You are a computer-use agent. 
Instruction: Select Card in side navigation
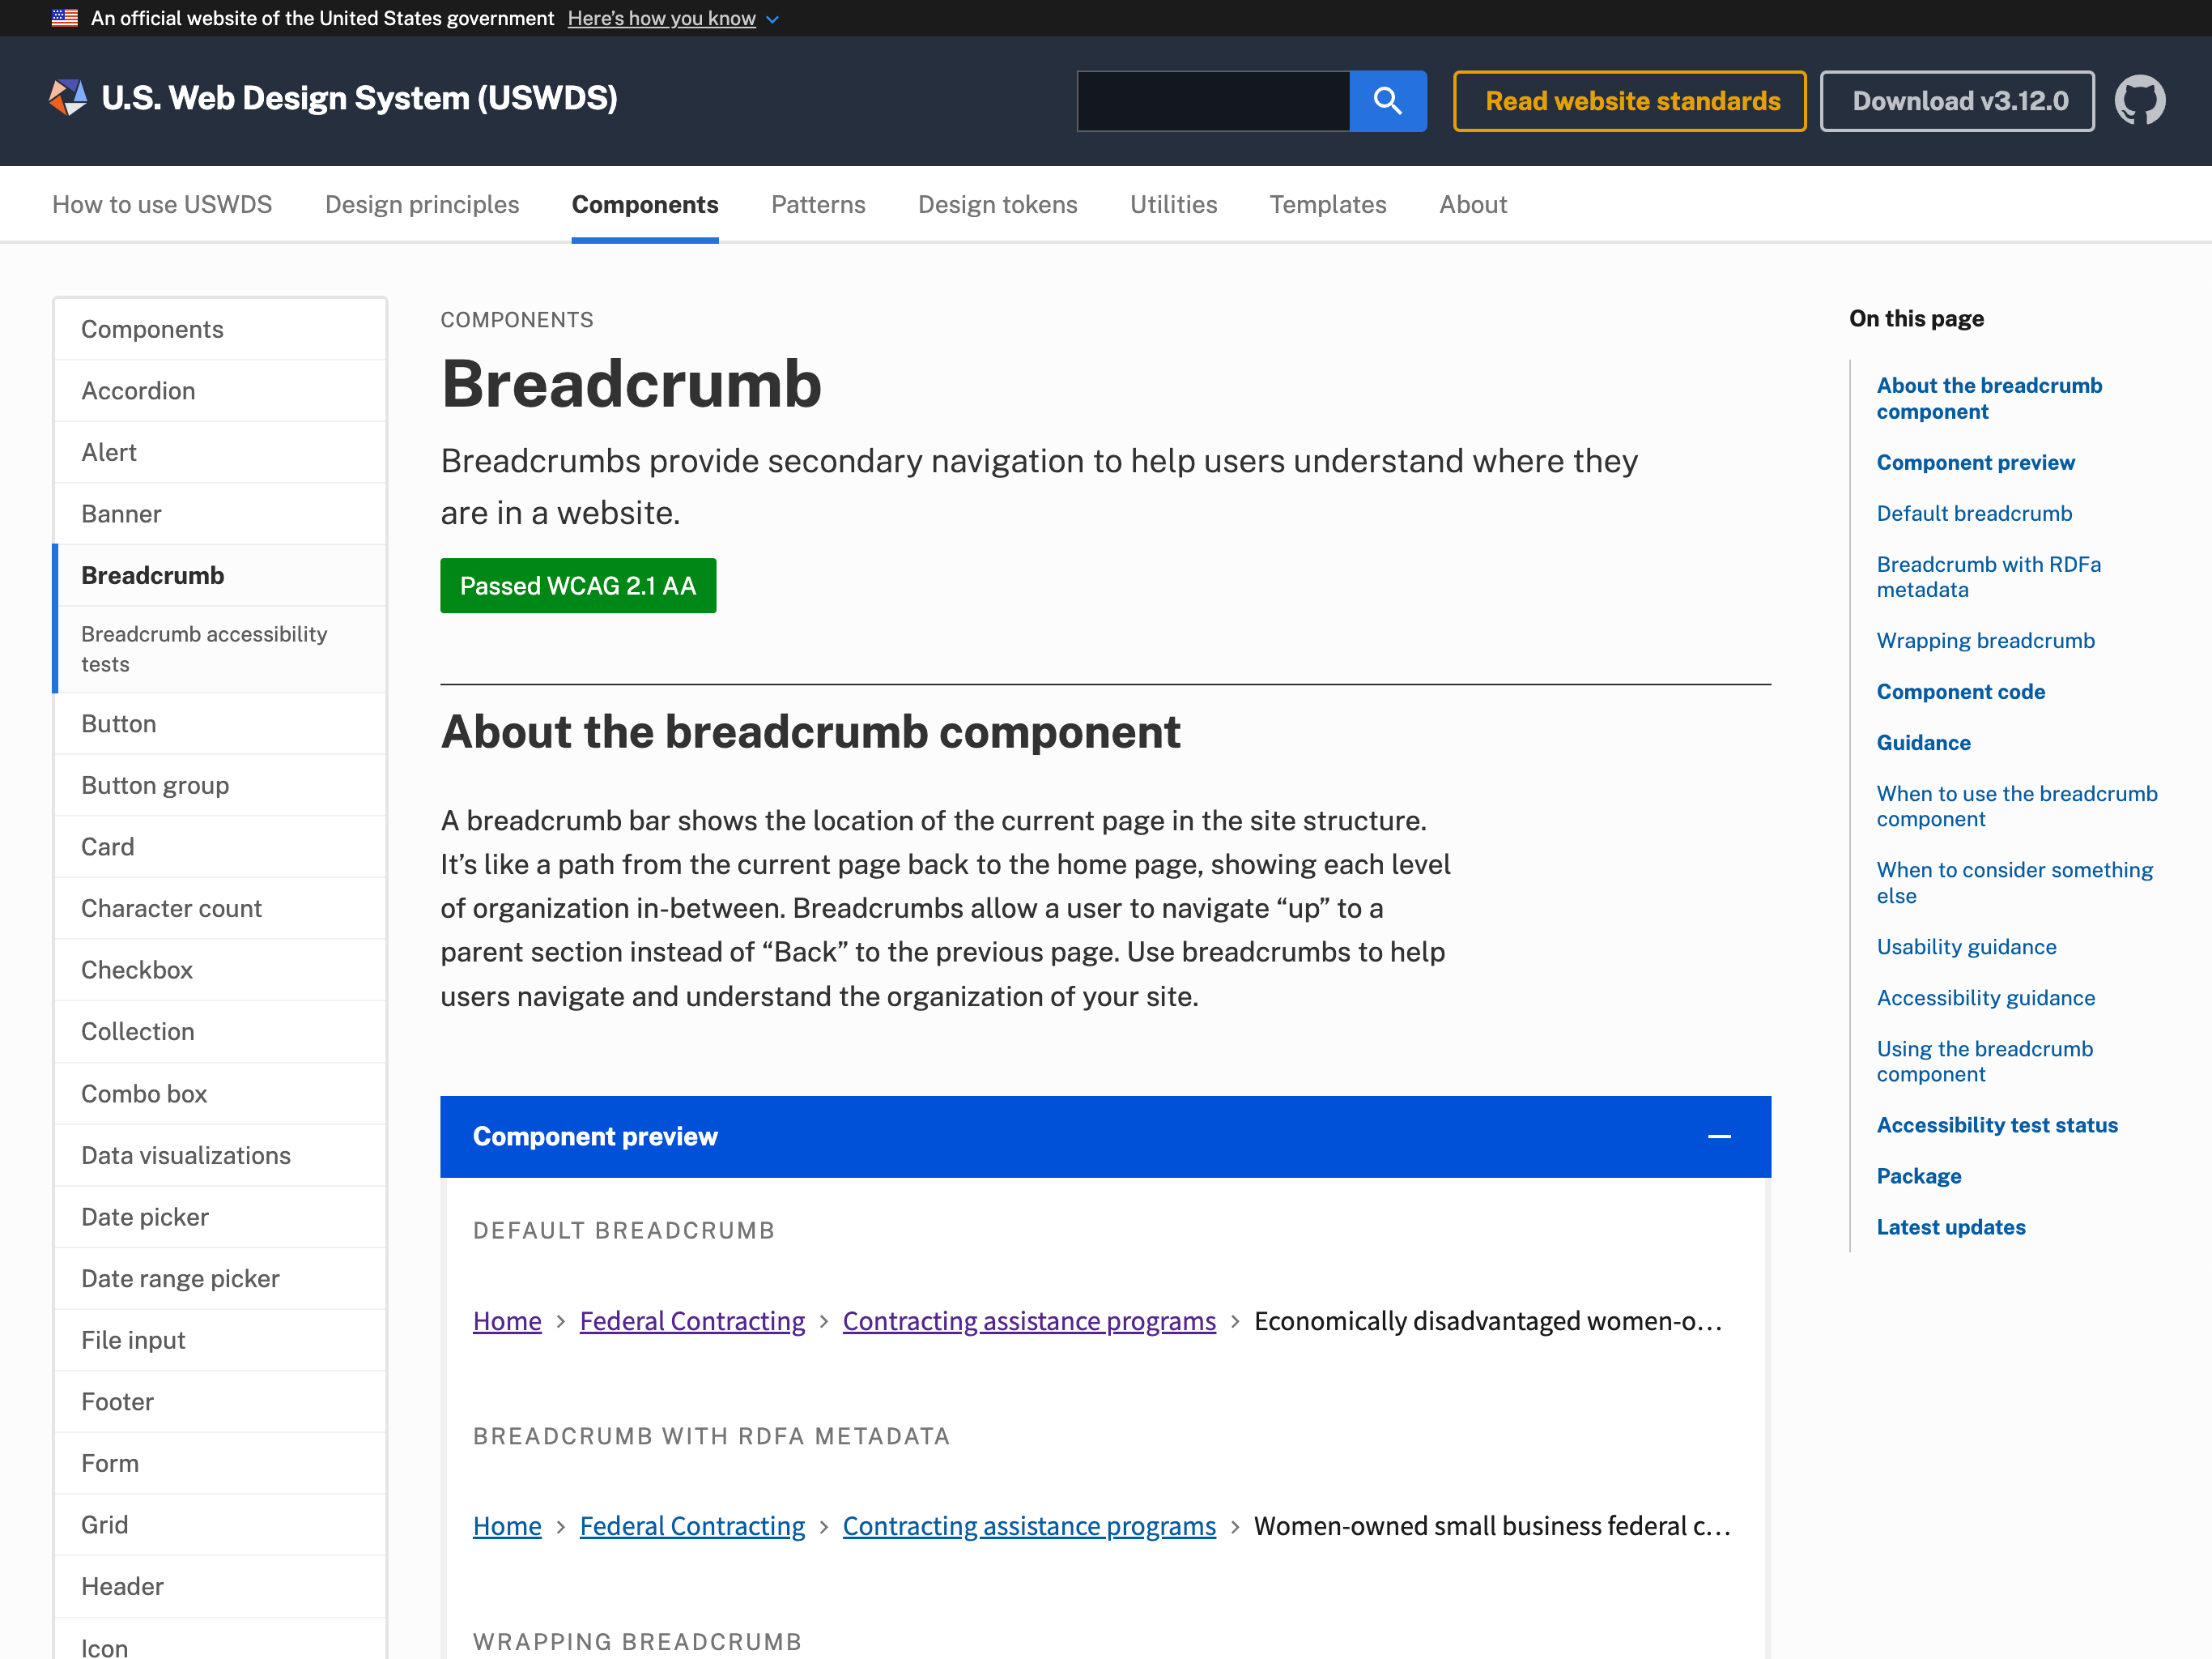[220, 847]
